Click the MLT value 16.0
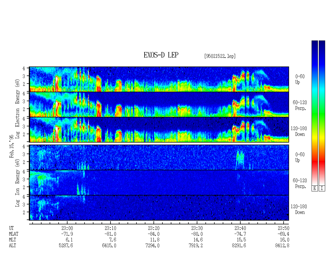 click(x=285, y=240)
